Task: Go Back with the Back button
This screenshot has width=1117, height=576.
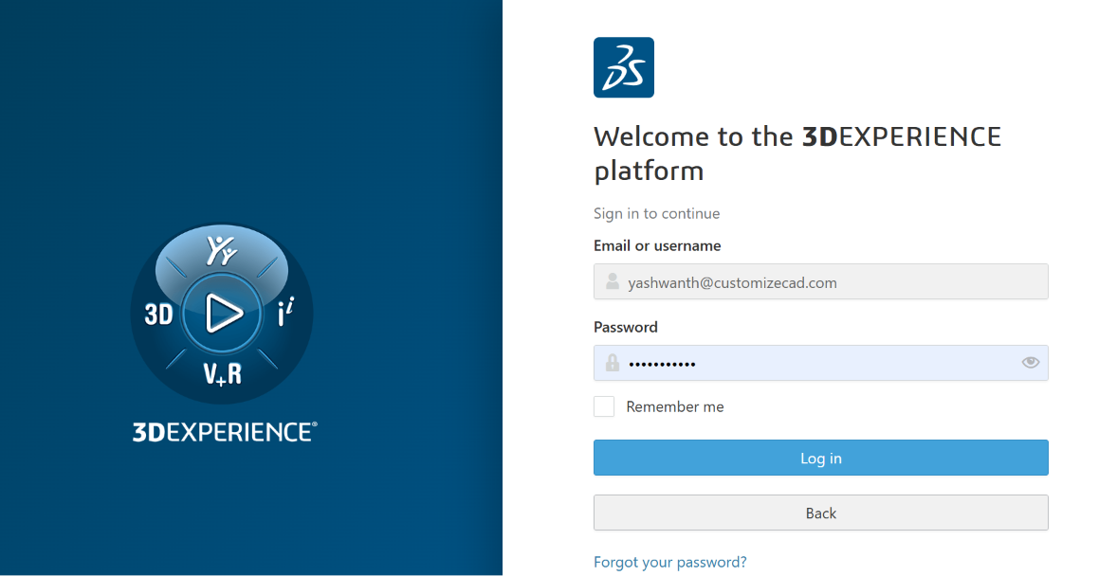Action: [x=820, y=513]
